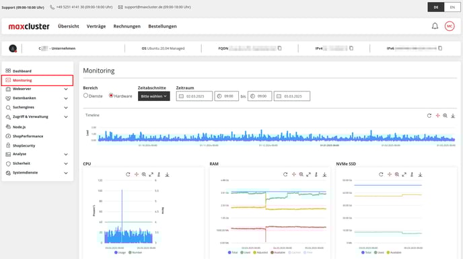Open the Übersicht top menu

click(69, 26)
